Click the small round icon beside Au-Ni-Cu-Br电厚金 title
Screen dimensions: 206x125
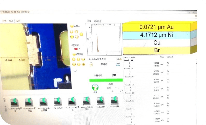tap(118, 59)
